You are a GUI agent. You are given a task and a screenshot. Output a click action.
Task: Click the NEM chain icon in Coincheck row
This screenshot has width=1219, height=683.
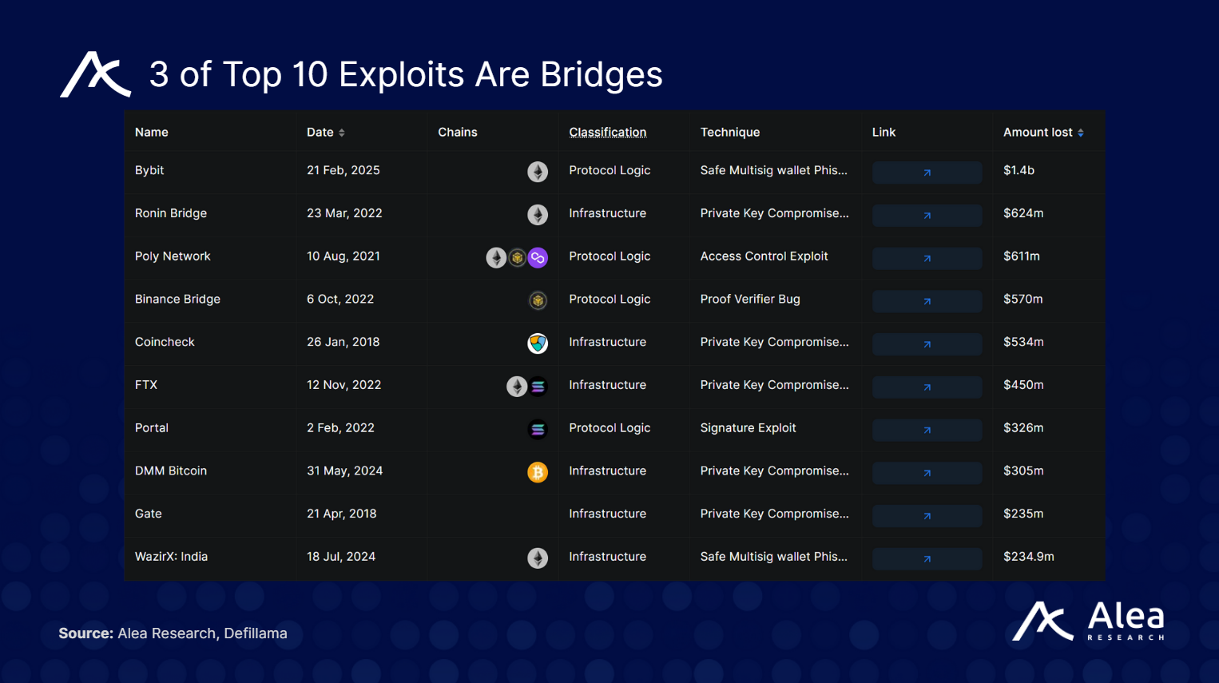pos(538,343)
